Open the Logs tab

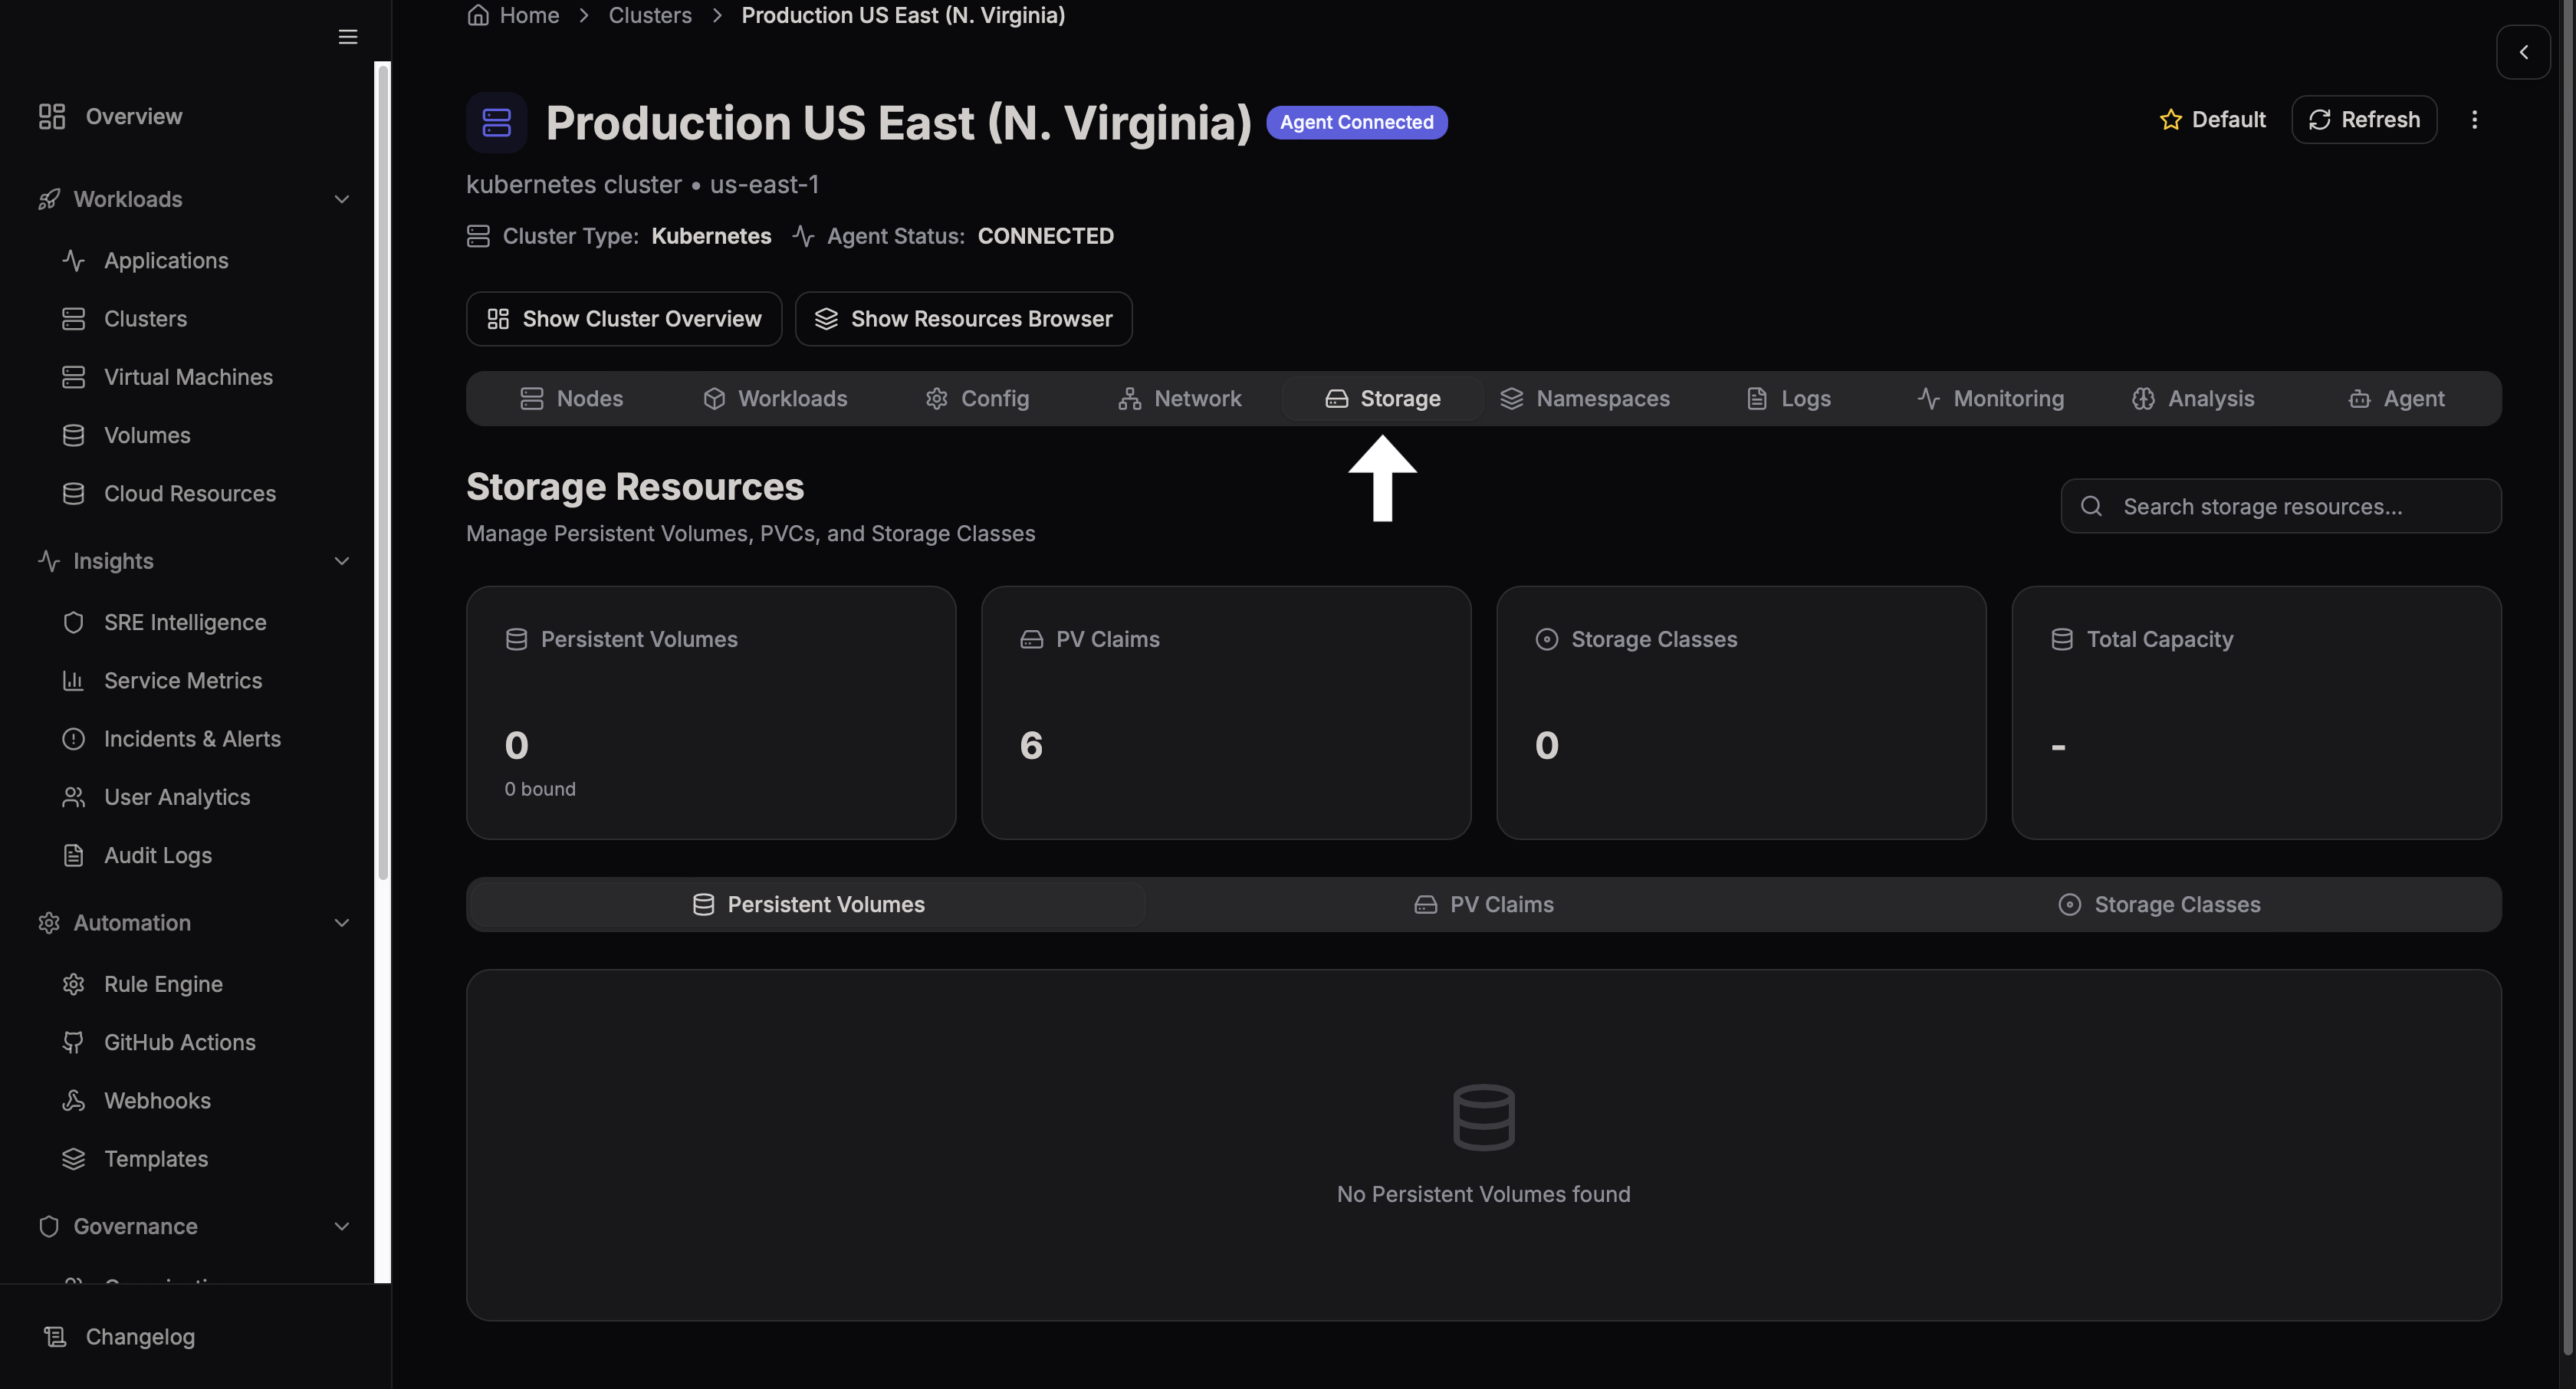click(1789, 398)
